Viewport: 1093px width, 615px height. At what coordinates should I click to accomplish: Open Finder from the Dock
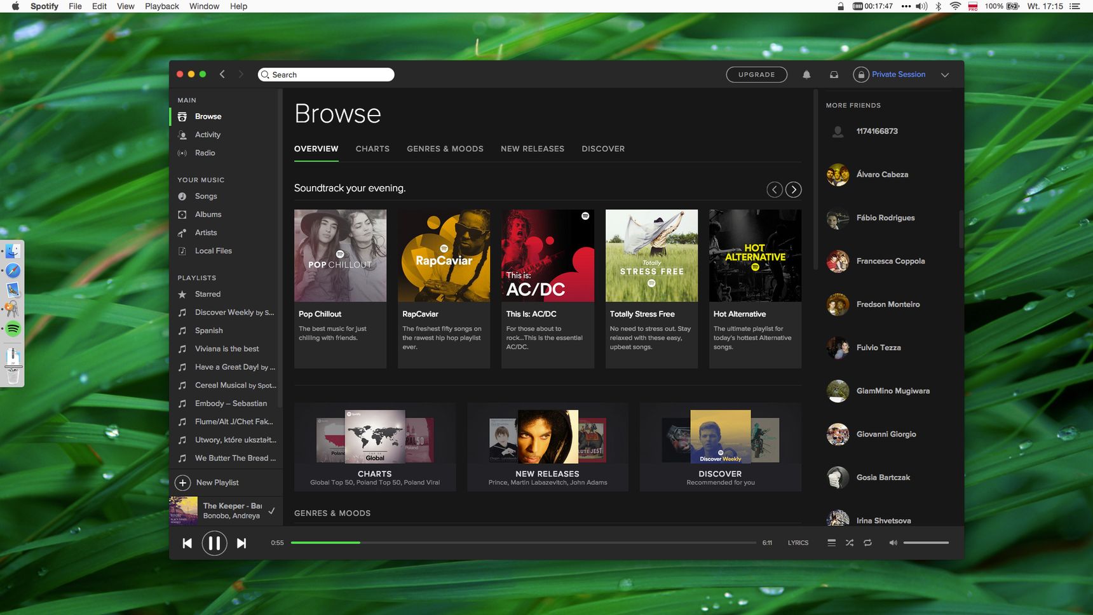coord(13,252)
